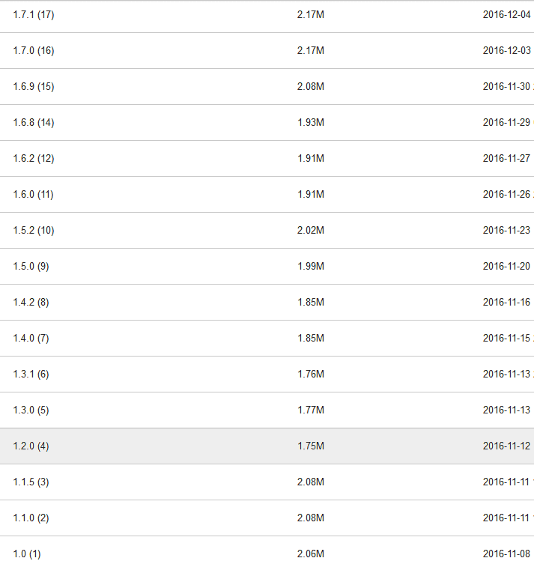Click version 1.1.0 (2) entry
Image resolution: width=534 pixels, height=564 pixels.
tap(31, 518)
